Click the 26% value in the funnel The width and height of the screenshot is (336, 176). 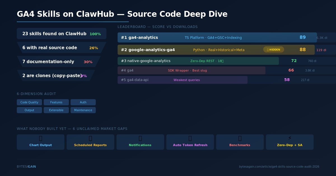(94, 48)
